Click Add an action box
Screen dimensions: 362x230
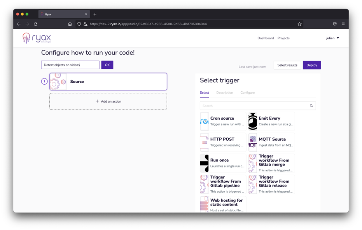[108, 101]
